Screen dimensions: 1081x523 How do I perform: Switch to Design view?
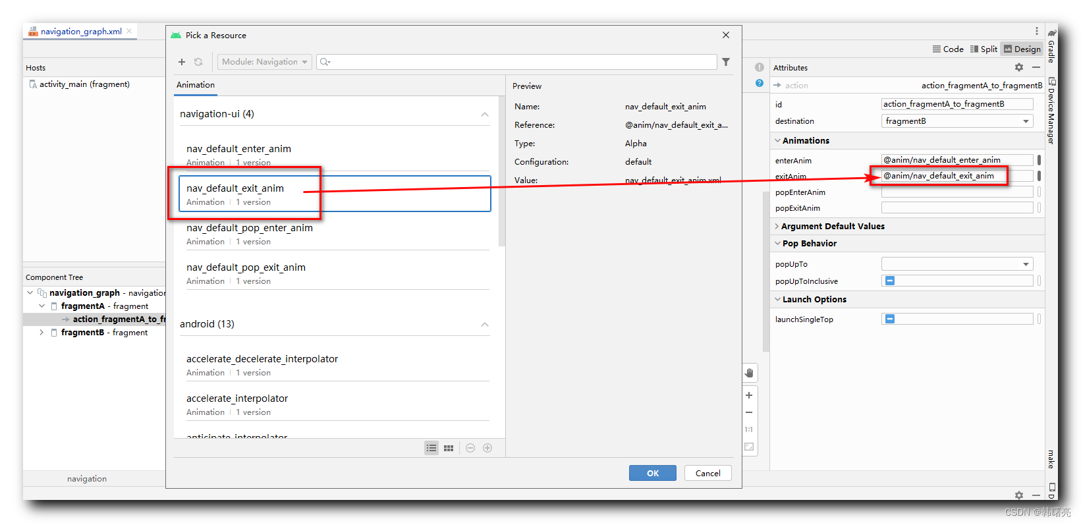tap(1022, 49)
